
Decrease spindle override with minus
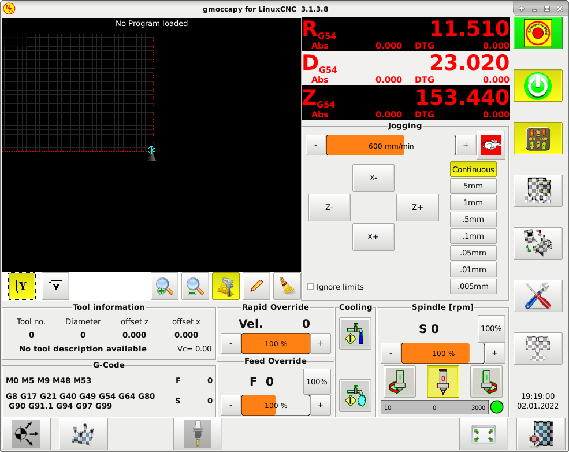pos(391,353)
